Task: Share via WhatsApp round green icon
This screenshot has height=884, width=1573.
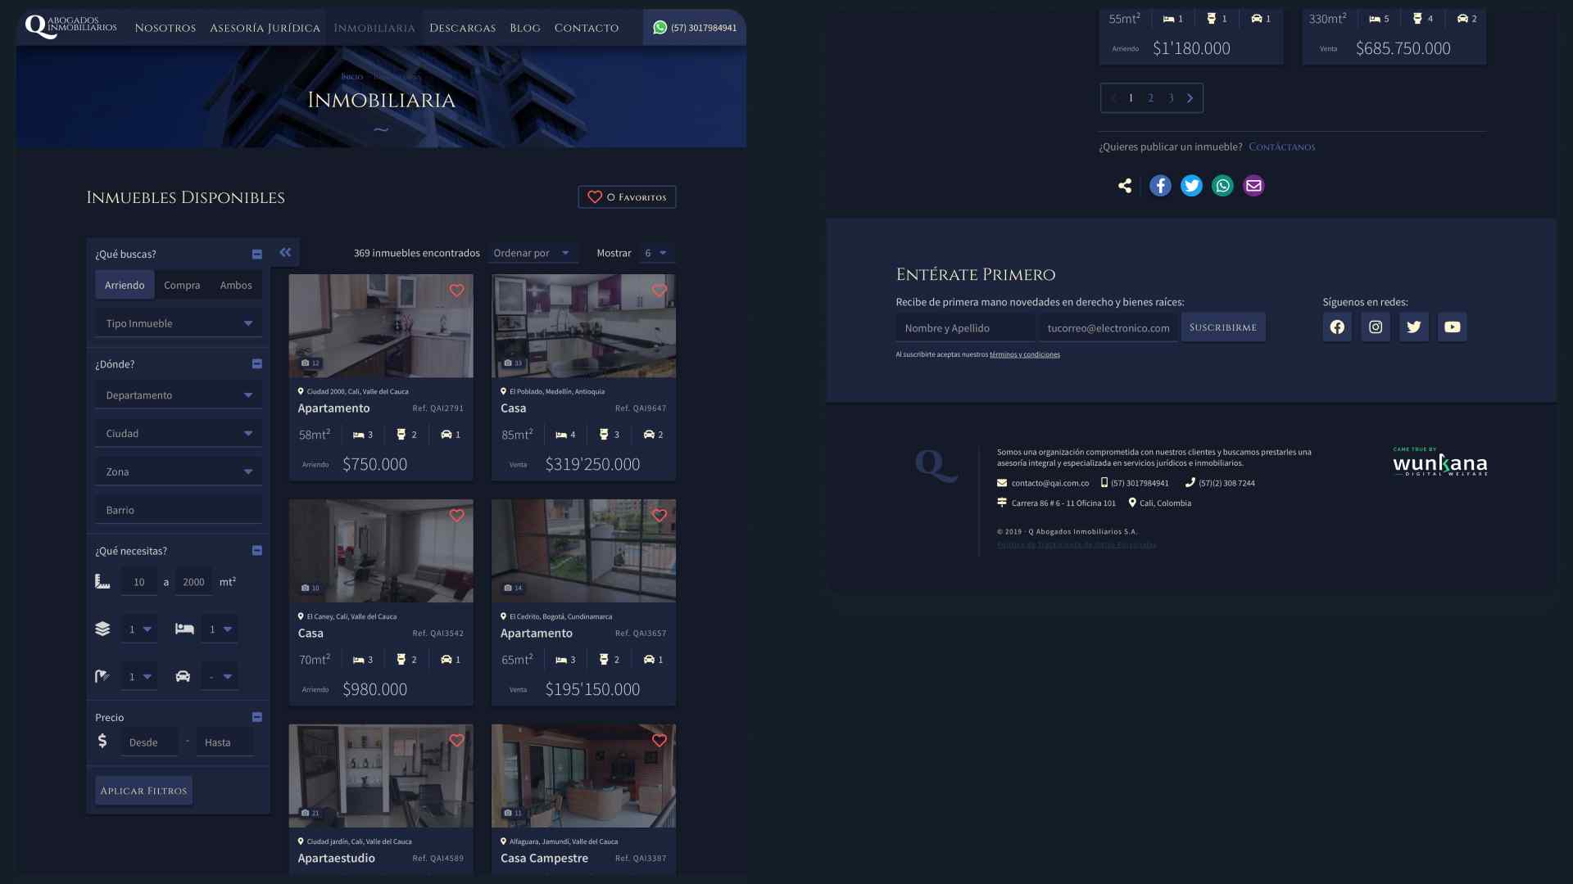Action: point(1222,186)
